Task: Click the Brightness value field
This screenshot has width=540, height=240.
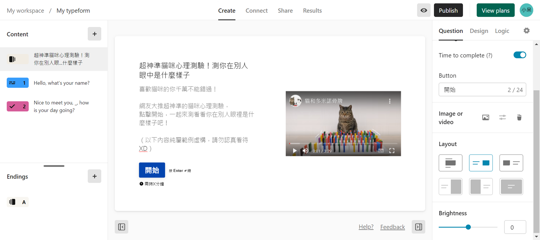Action: click(515, 227)
